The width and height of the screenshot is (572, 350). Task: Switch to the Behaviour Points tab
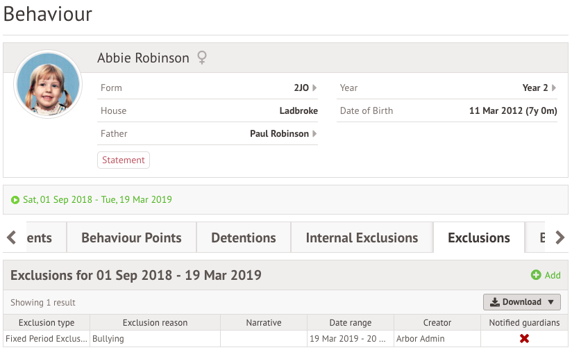[131, 237]
